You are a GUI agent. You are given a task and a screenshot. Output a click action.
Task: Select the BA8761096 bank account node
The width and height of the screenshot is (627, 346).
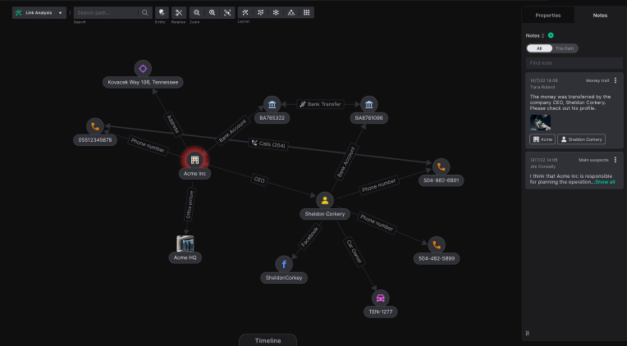pos(368,105)
